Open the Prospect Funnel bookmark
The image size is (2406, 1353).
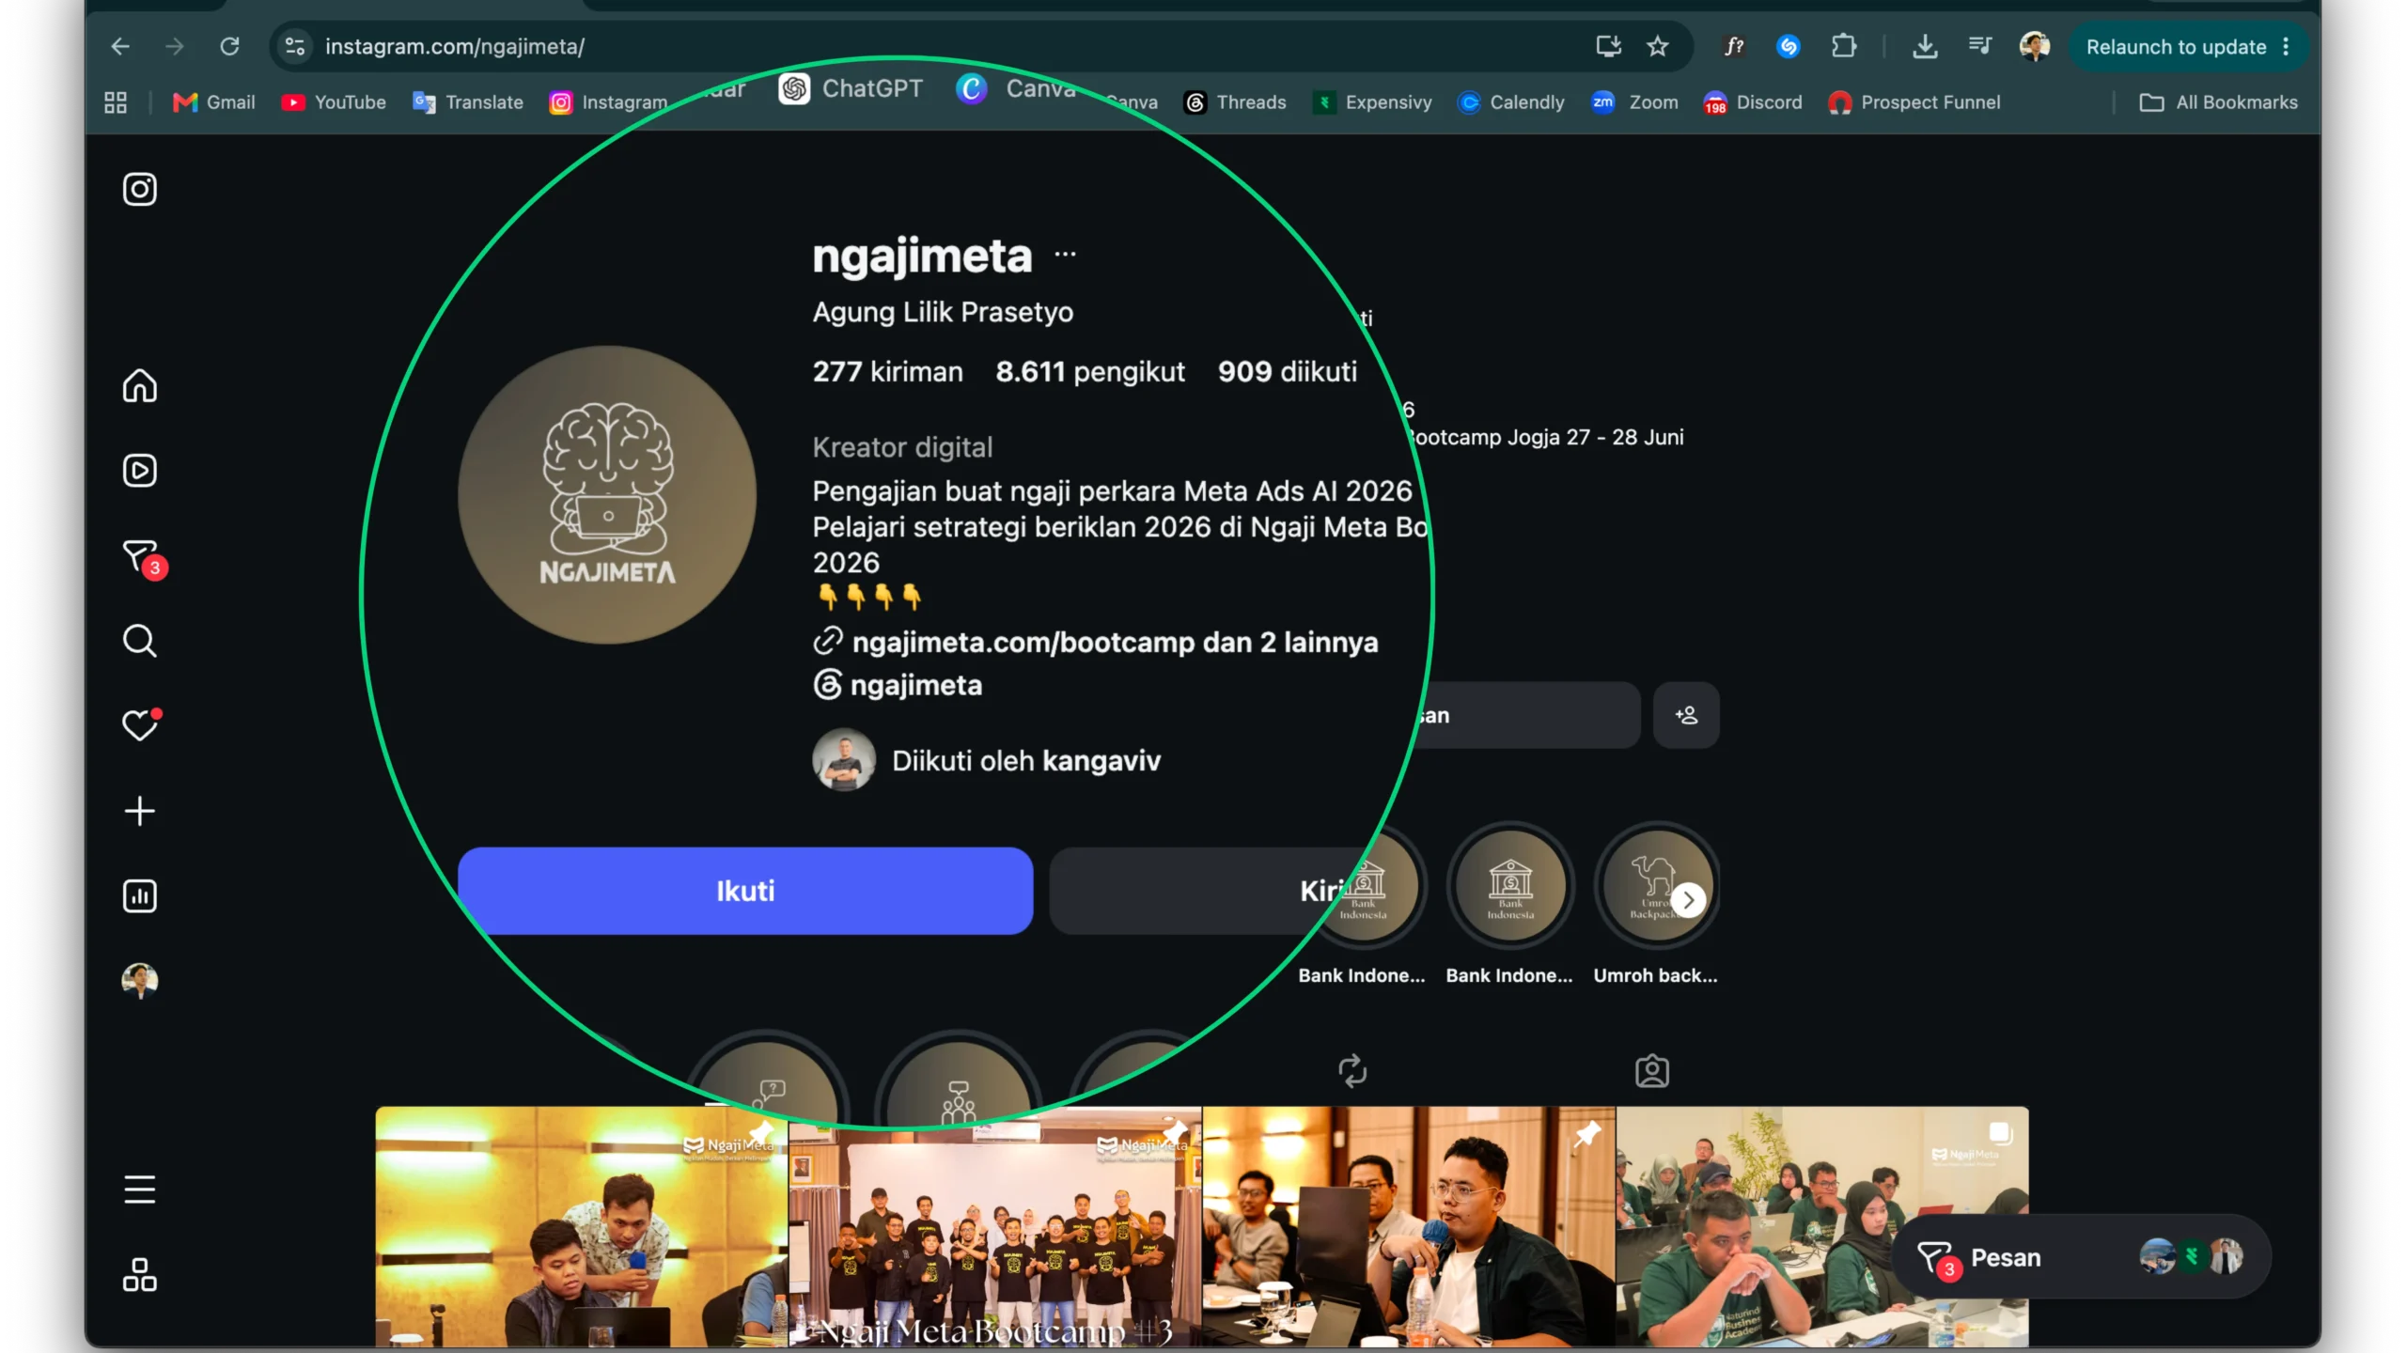coord(1914,102)
